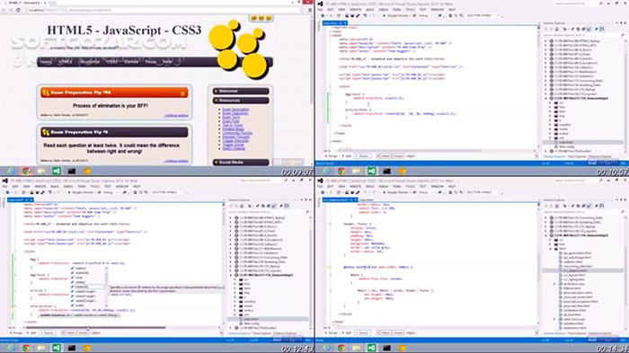Click first link in the Resources list
The height and width of the screenshot is (353, 629).
tap(235, 110)
